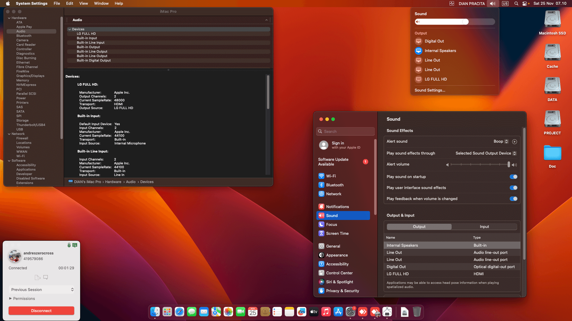This screenshot has height=321, width=572.
Task: Select Bluetooth in System Information sidebar
Action: click(24, 36)
